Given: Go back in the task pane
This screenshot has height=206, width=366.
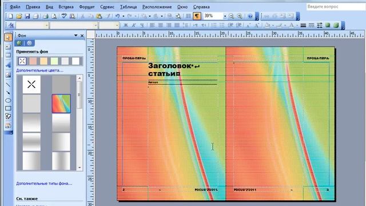Looking at the screenshot, I should pos(19,43).
